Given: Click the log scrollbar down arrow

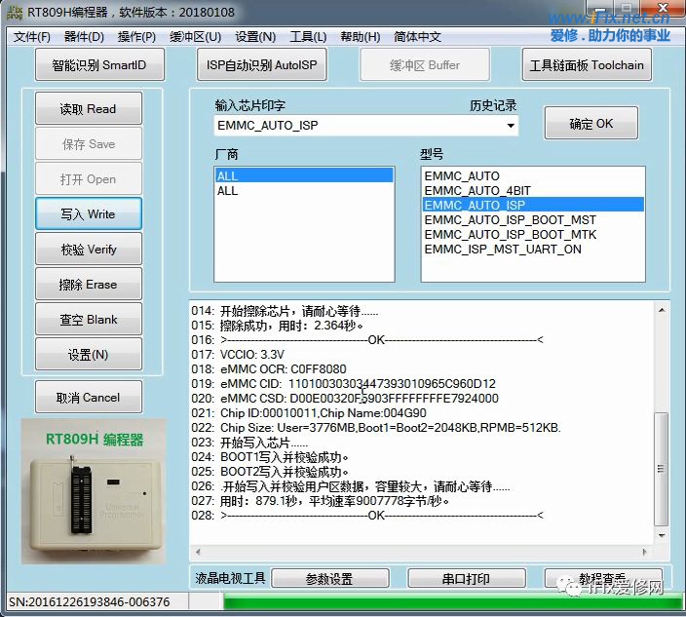Looking at the screenshot, I should click(662, 535).
